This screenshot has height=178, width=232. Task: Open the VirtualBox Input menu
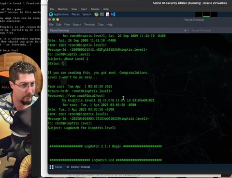(84, 9)
